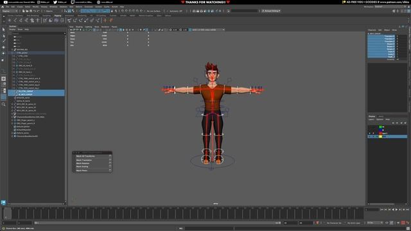Switch to Anim tab in Layer Editor
The height and width of the screenshot is (231, 411).
pos(381,117)
